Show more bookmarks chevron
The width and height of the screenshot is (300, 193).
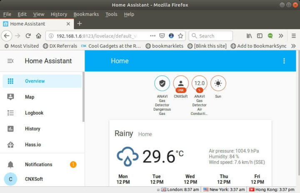[x=293, y=46]
